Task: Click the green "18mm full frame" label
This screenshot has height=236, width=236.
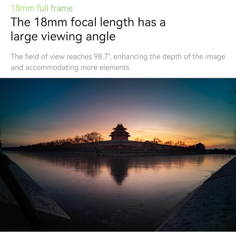Action: 42,8
